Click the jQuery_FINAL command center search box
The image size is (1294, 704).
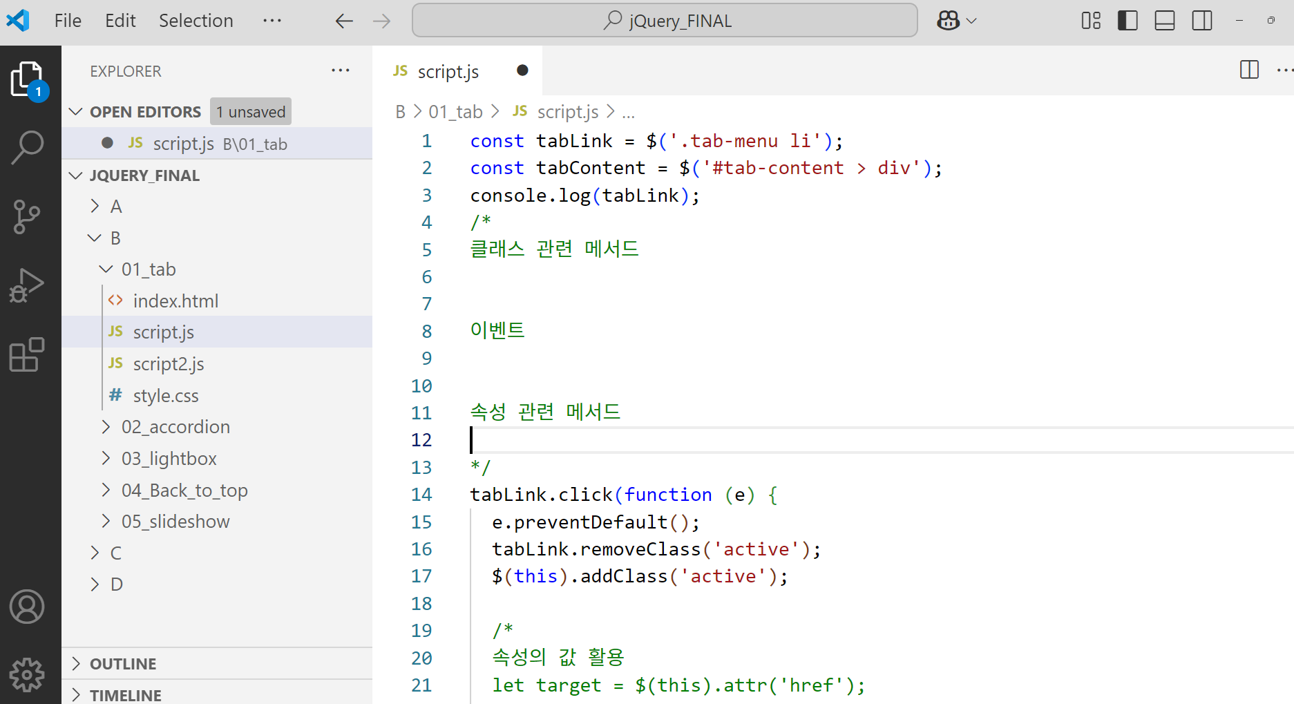[x=664, y=20]
